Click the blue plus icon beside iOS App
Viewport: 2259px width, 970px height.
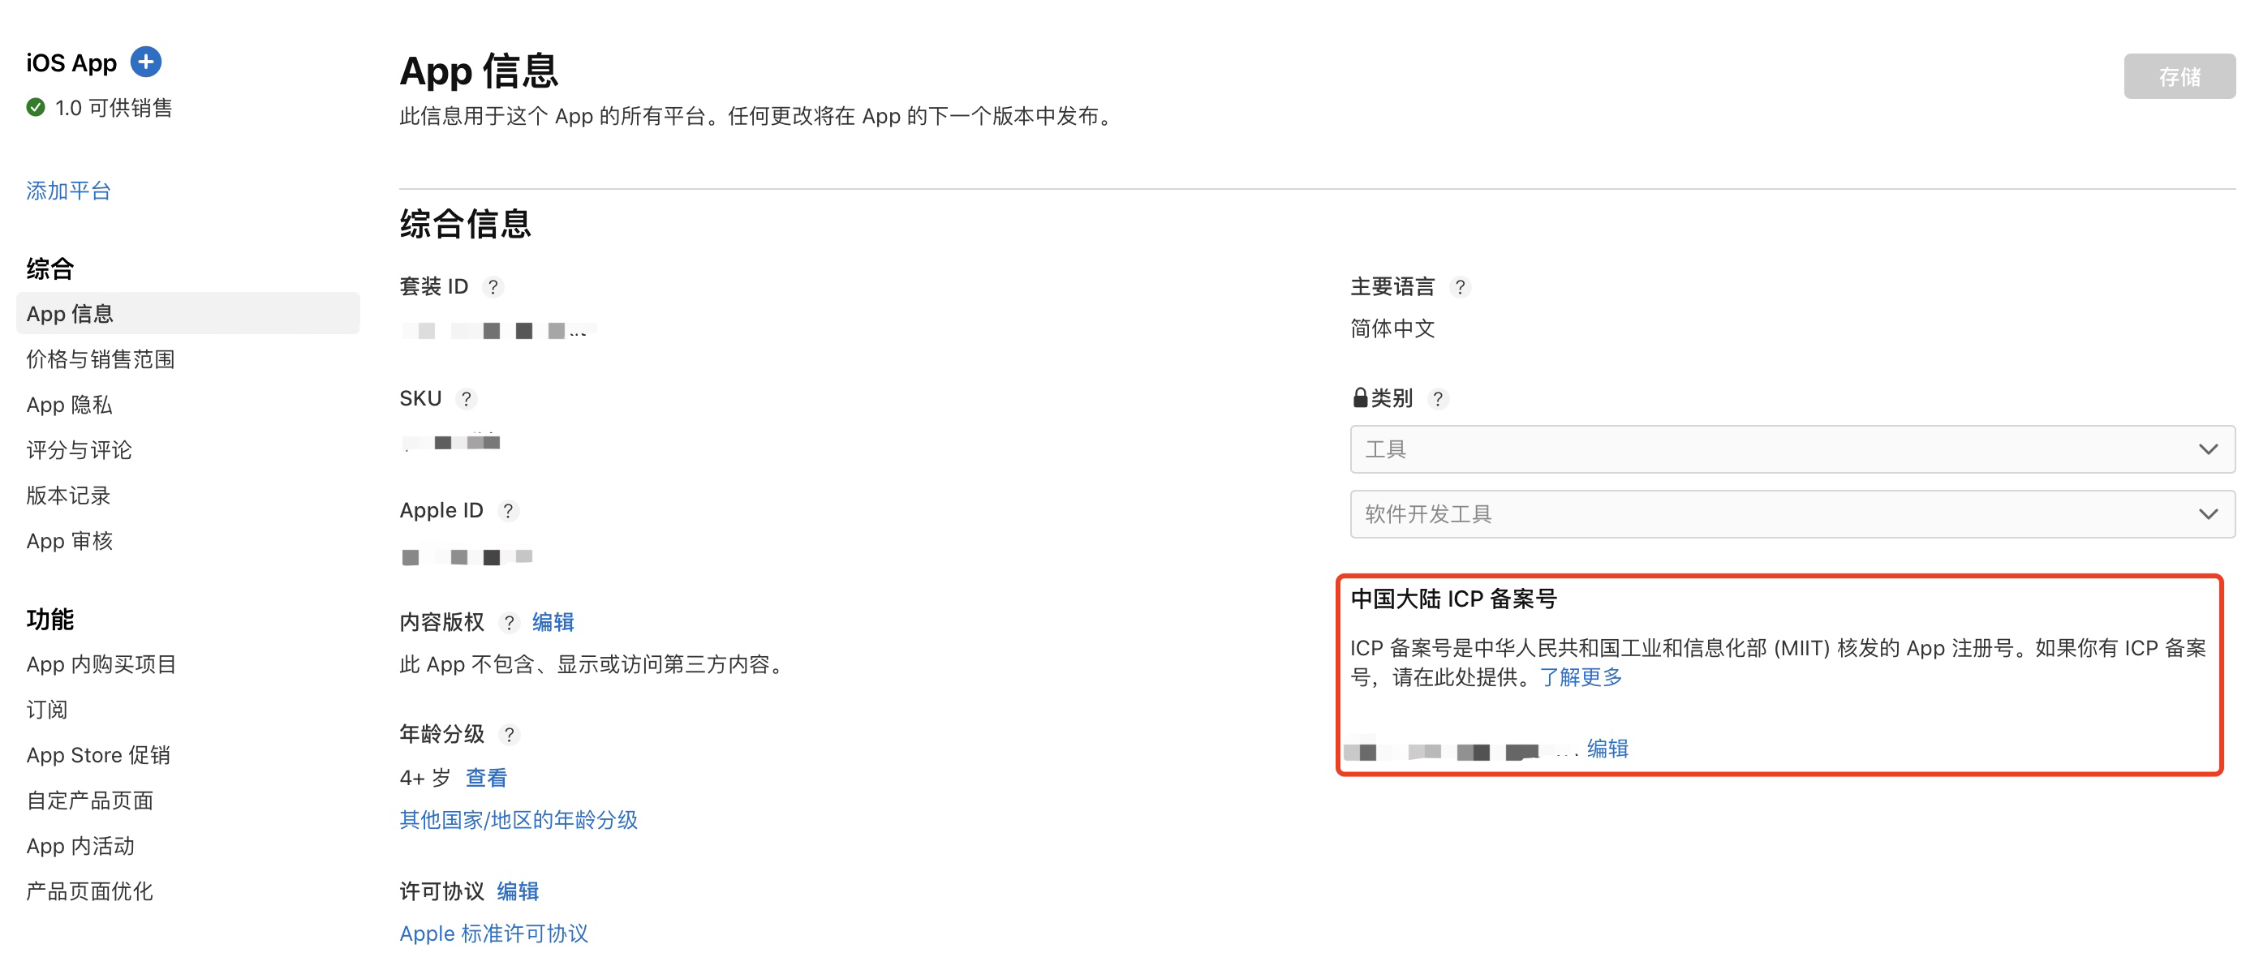(145, 62)
